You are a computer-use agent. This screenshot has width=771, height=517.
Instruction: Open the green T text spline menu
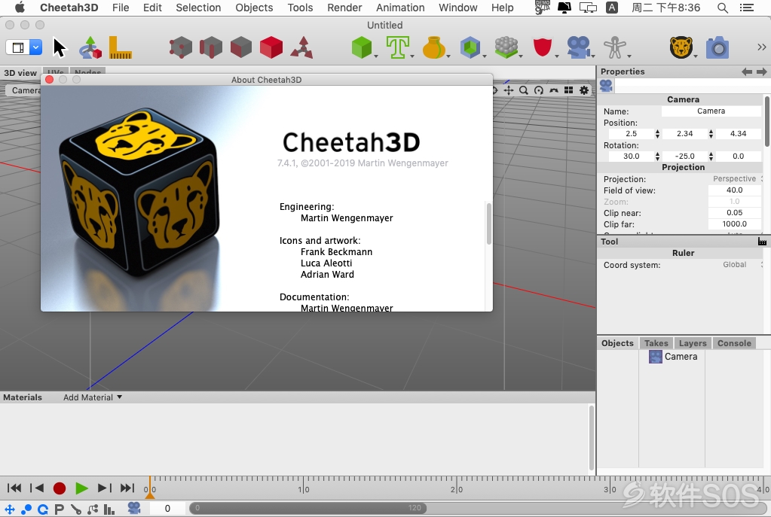point(399,47)
